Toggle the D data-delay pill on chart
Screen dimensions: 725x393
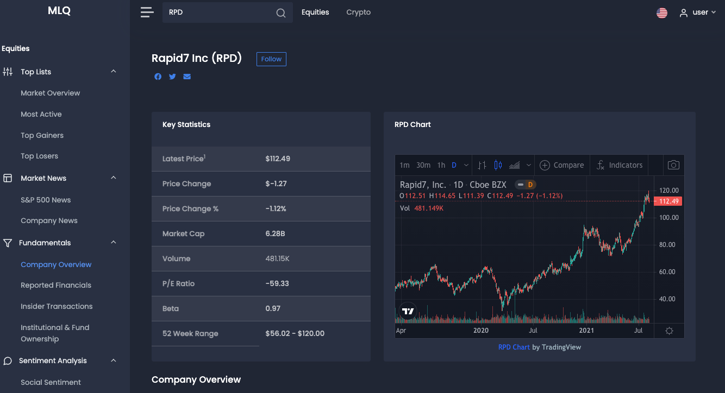525,185
